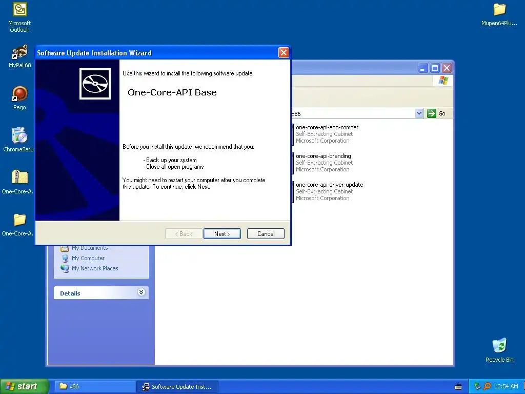Open the Microsoft Outlook desktop icon

coord(19,17)
